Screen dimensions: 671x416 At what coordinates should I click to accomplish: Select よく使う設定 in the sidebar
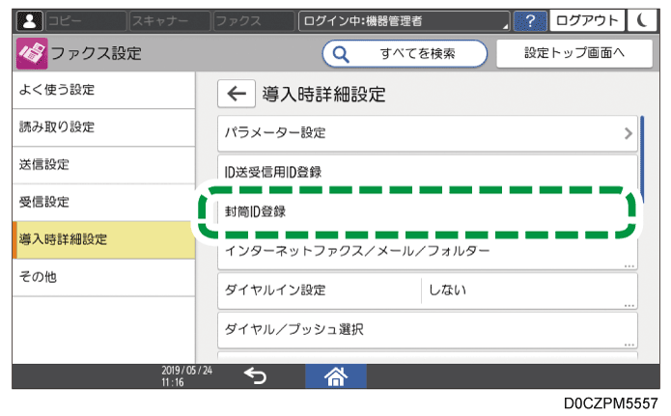(104, 90)
